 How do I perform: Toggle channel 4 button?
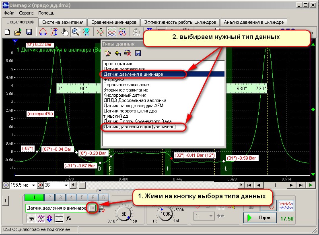point(71,197)
